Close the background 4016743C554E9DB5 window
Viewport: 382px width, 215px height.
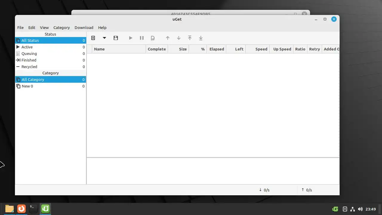(x=304, y=14)
